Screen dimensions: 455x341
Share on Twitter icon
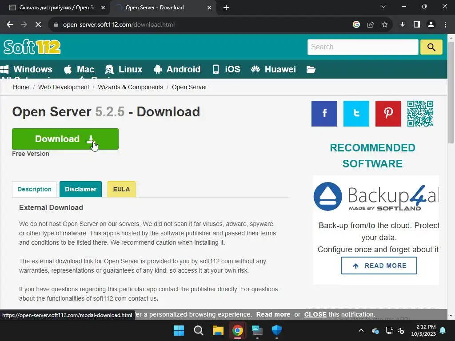pos(356,114)
